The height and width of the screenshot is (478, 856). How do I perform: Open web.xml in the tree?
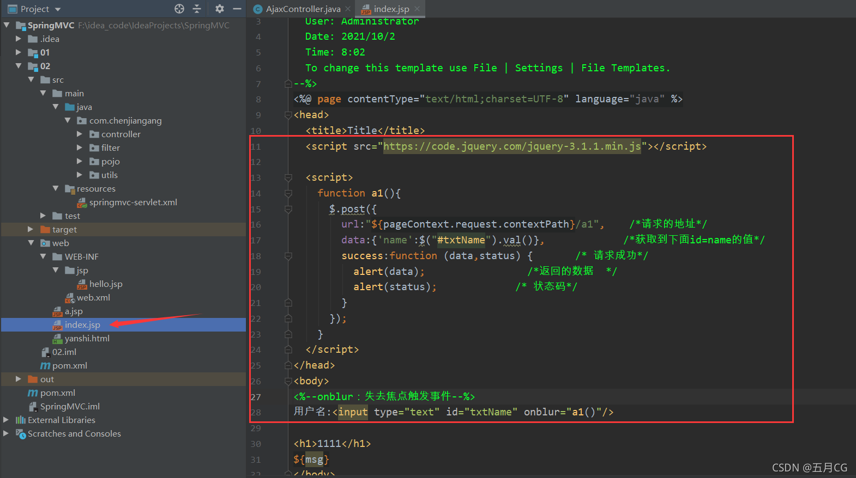[93, 297]
